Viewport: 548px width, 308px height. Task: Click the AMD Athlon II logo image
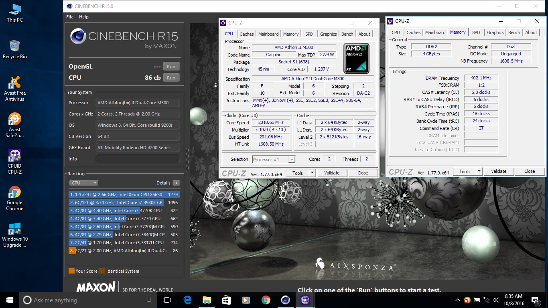[357, 59]
